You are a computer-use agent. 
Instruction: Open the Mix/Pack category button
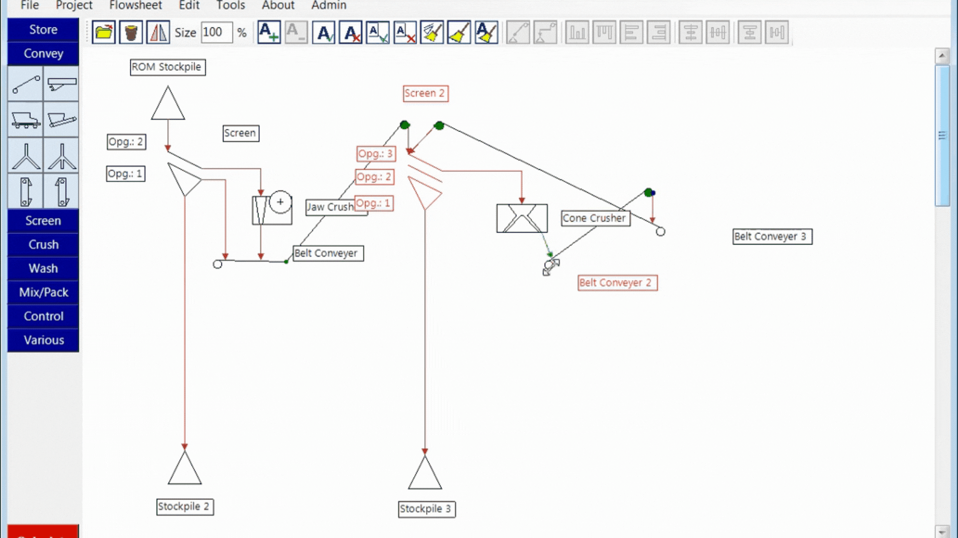[x=43, y=292]
